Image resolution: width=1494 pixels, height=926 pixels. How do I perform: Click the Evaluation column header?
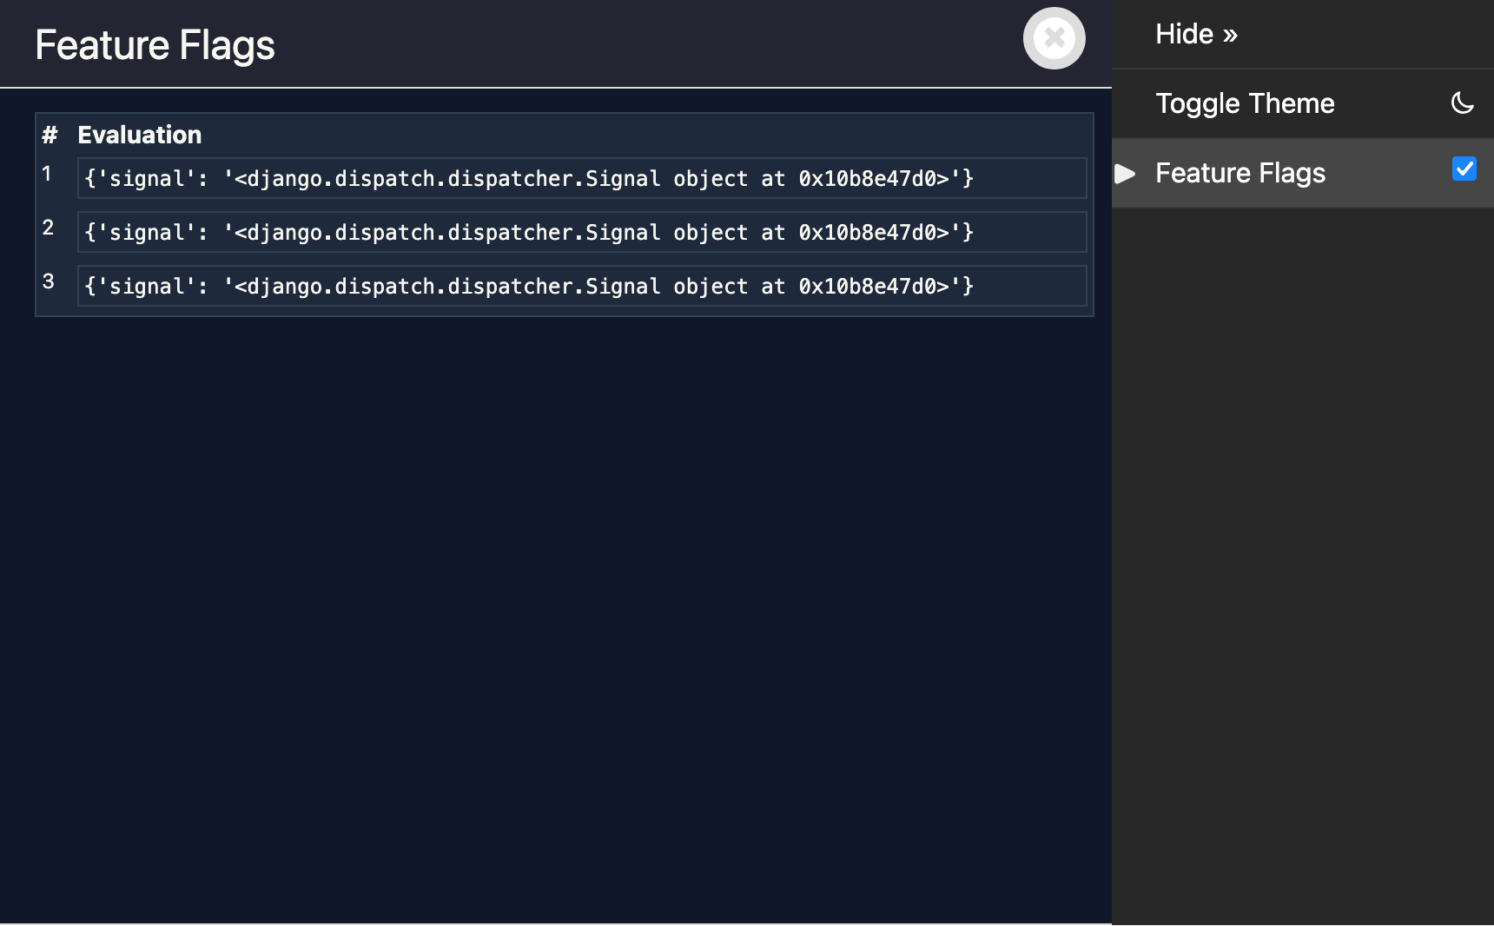pos(140,135)
